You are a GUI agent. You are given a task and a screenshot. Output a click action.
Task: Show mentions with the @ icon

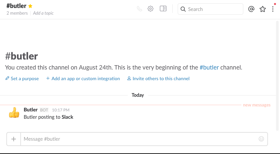click(x=251, y=9)
